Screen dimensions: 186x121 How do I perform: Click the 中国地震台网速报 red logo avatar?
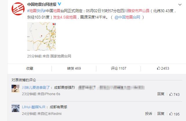tap(18, 9)
